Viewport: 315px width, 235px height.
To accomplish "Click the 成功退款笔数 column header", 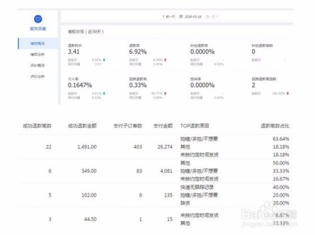I will [x=37, y=126].
